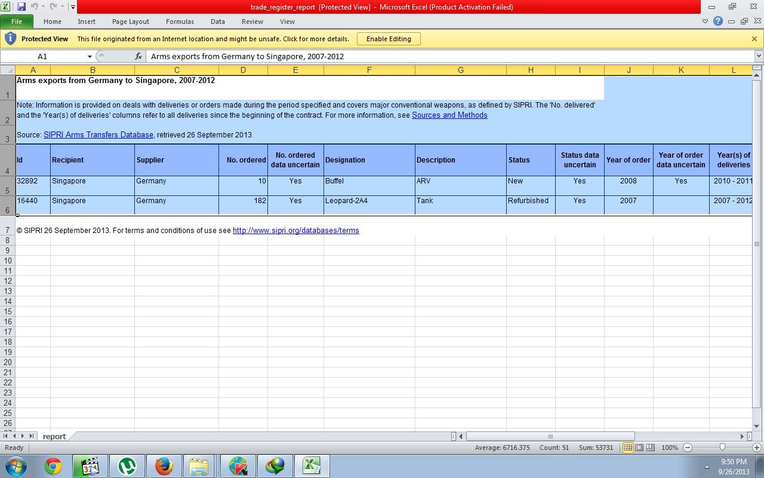Click Protected View message for more details

tap(213, 39)
